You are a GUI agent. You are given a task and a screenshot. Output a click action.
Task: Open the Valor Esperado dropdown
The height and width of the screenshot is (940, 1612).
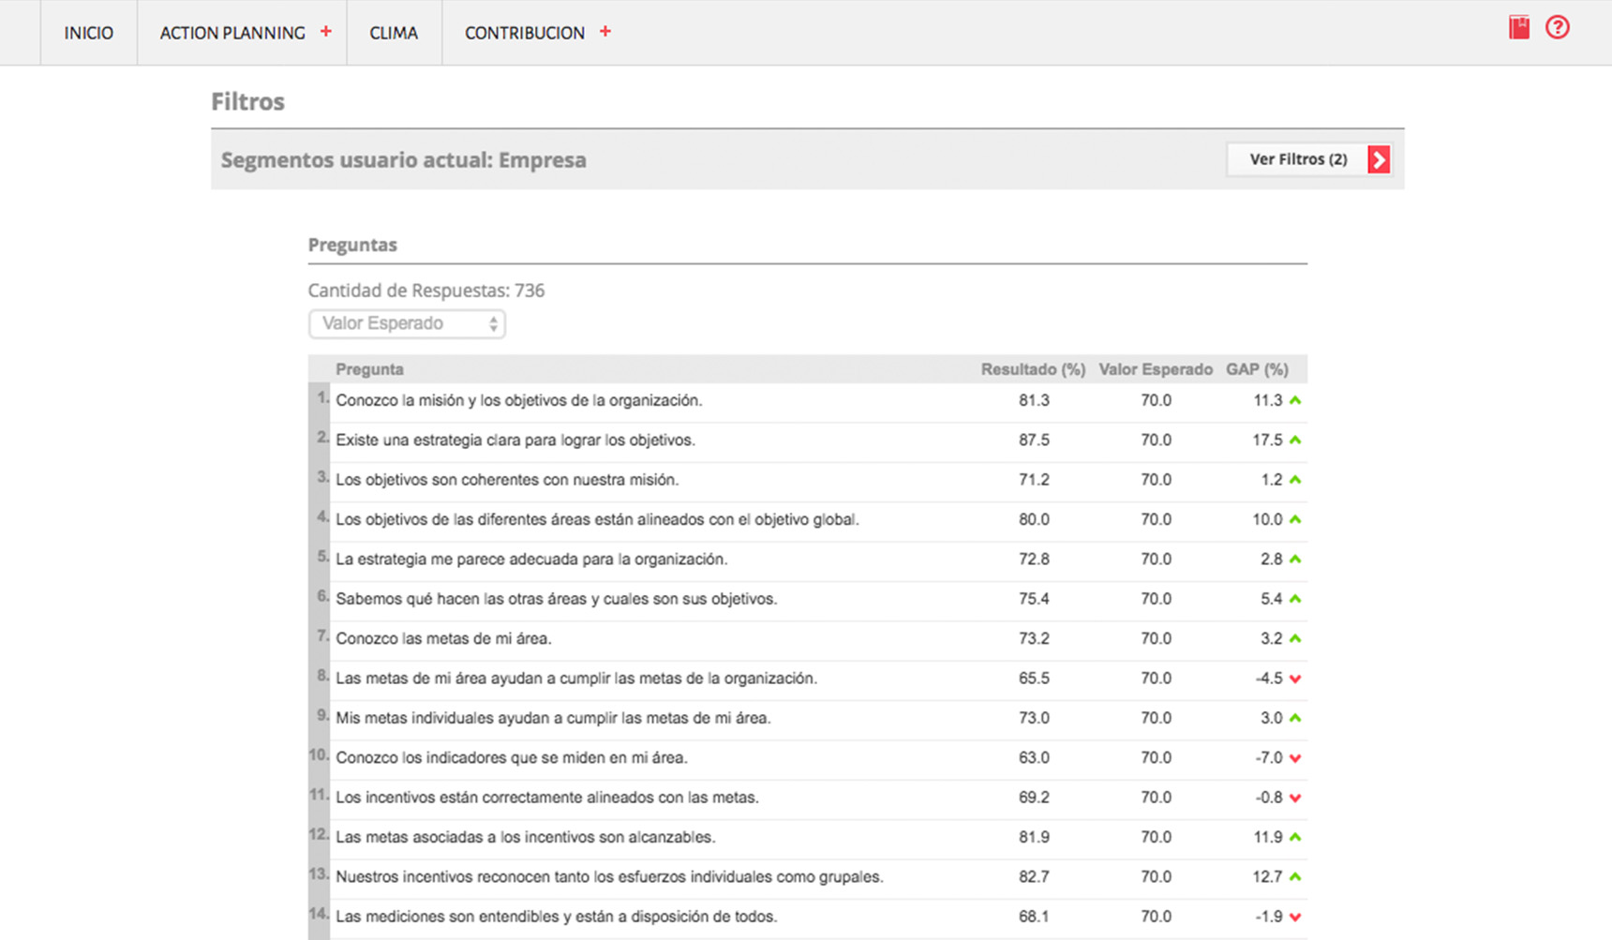(407, 323)
